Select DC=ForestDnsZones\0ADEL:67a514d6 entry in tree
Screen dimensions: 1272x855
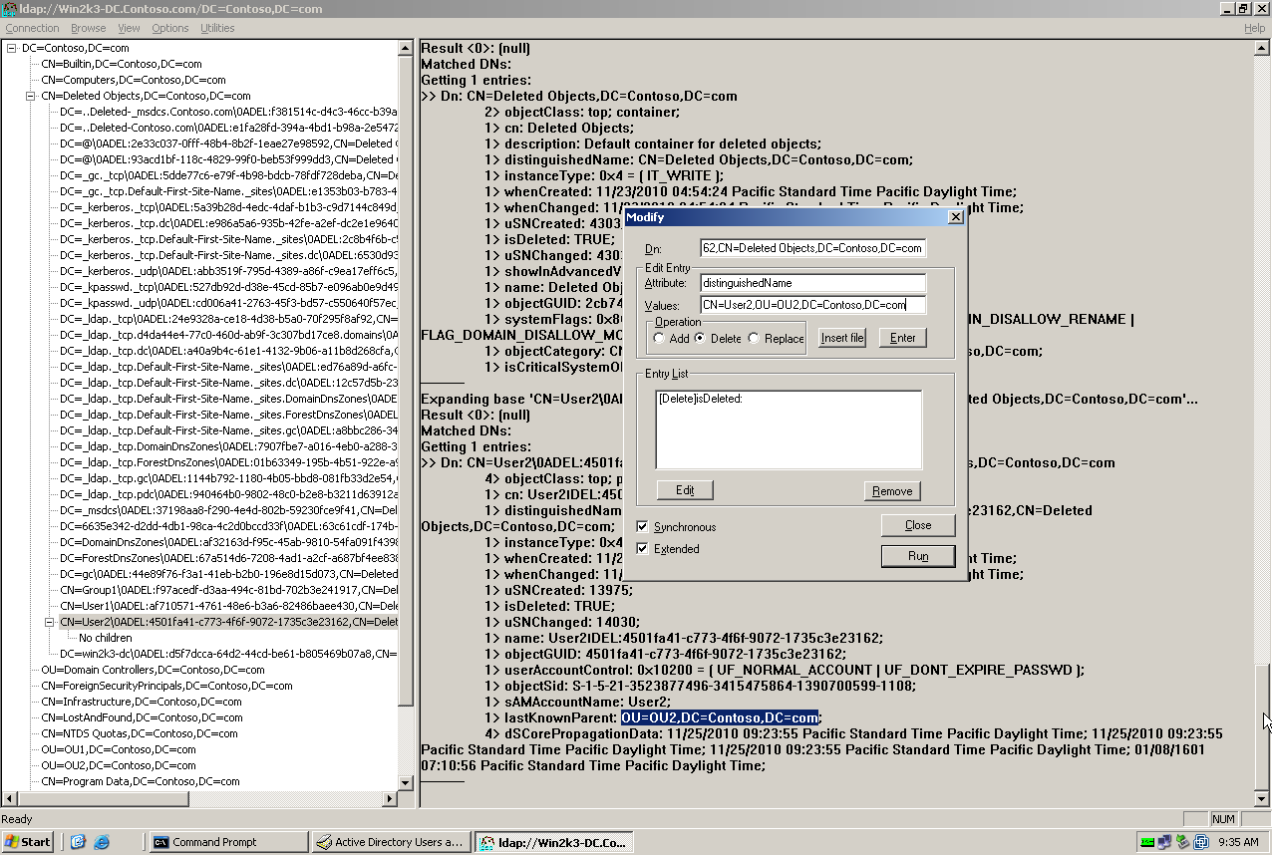pyautogui.click(x=228, y=558)
